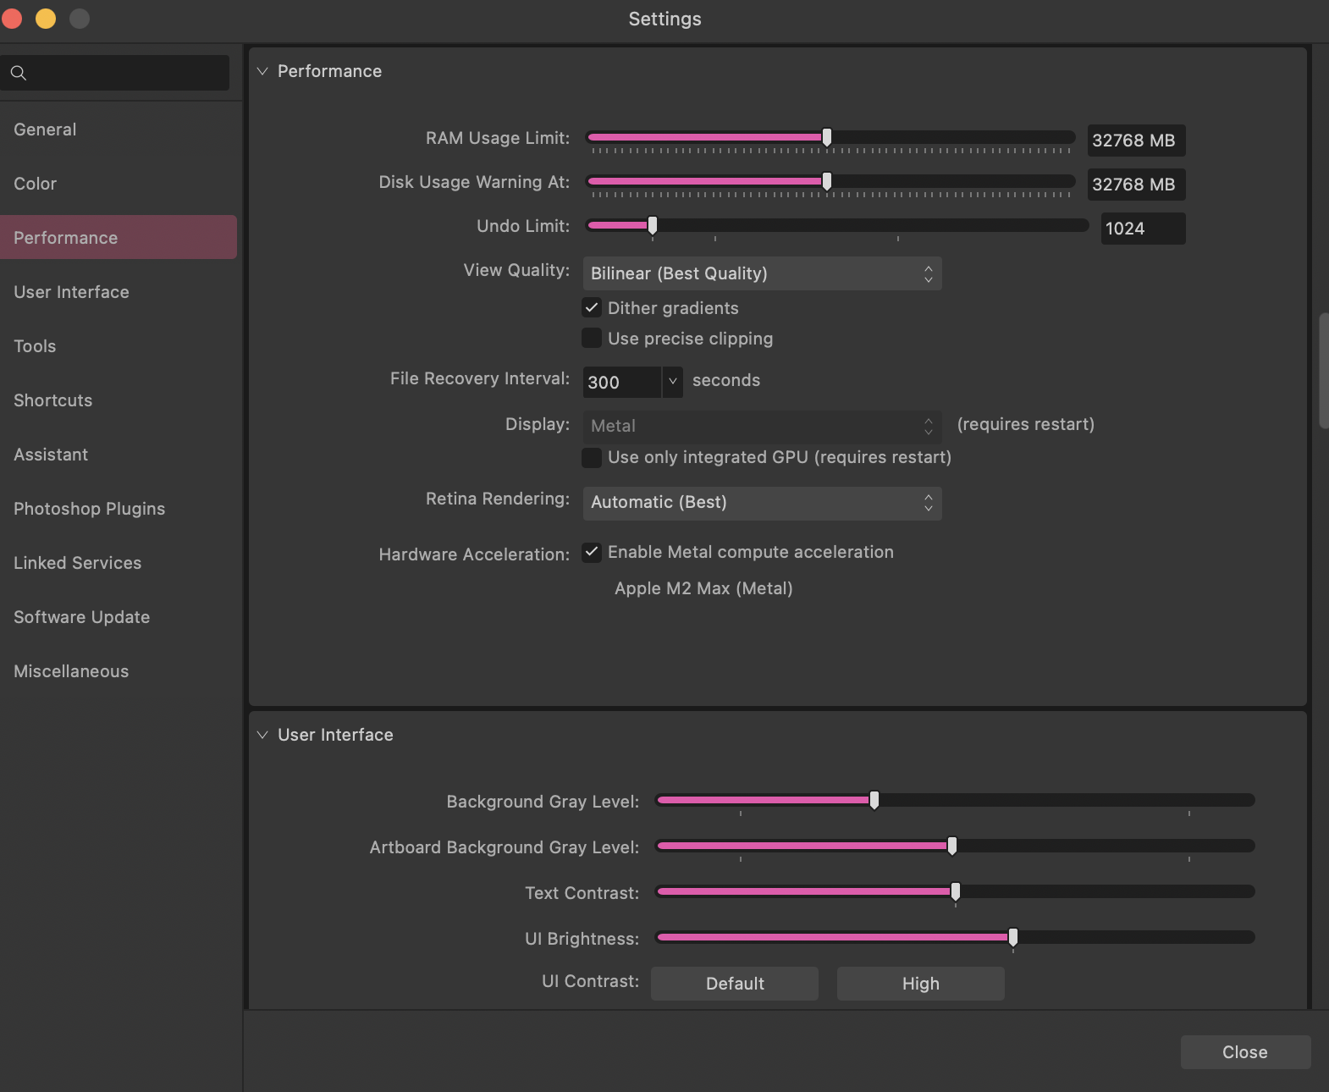Viewport: 1329px width, 1092px height.
Task: Collapse the User Interface section chevron
Action: (x=262, y=735)
